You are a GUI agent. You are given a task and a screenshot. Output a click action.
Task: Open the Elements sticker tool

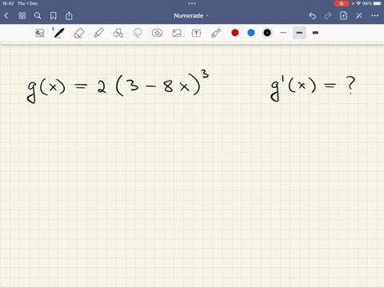pos(157,33)
